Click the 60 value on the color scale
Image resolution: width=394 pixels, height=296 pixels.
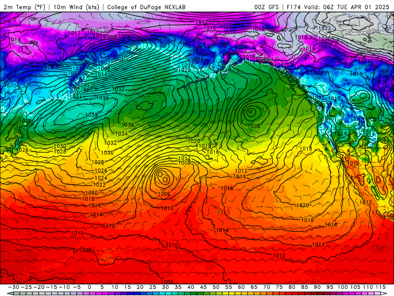pyautogui.click(x=241, y=287)
